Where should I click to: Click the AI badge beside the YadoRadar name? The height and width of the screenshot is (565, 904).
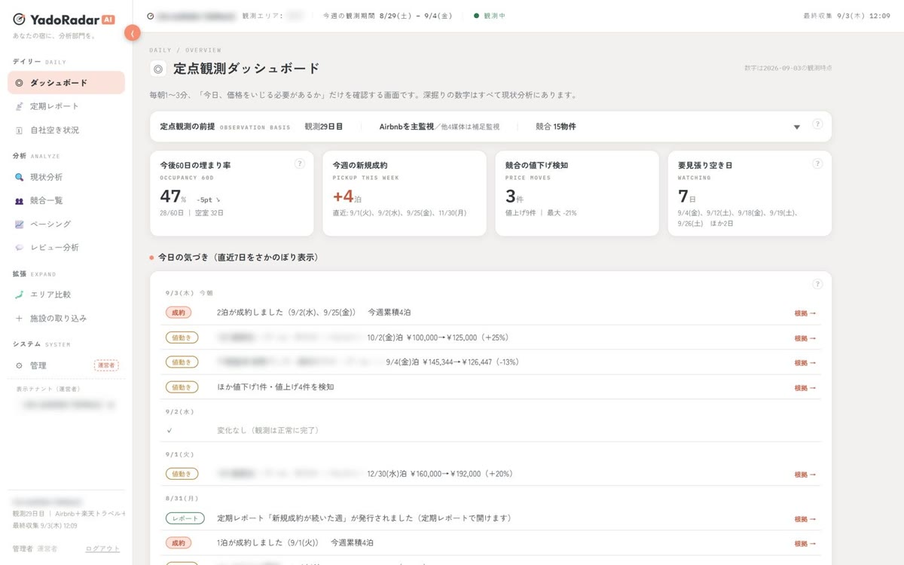(108, 20)
